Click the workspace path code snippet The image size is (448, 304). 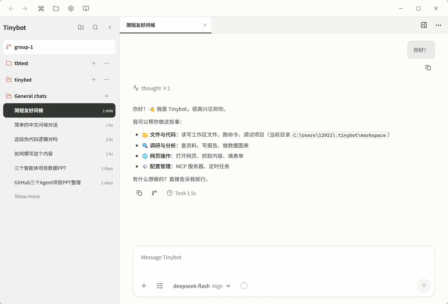[x=339, y=135]
